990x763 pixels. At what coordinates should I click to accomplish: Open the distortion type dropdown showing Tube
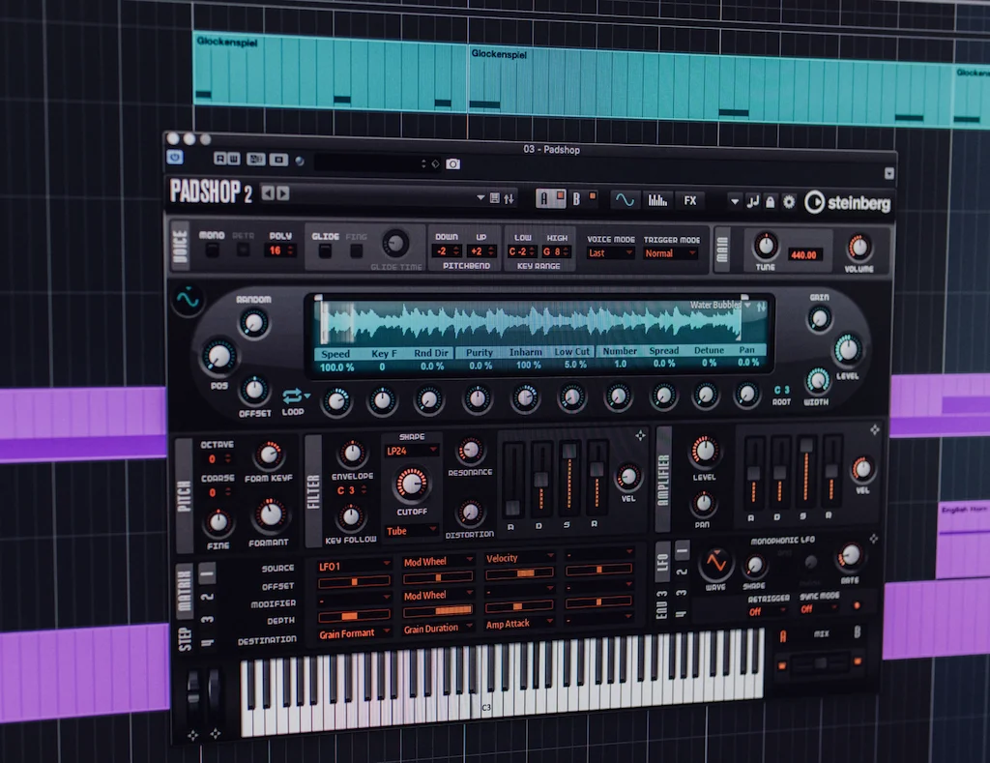412,531
